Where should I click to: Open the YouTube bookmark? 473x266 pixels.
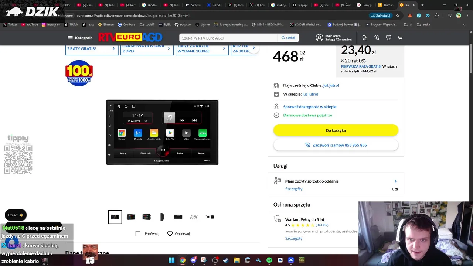(x=30, y=25)
